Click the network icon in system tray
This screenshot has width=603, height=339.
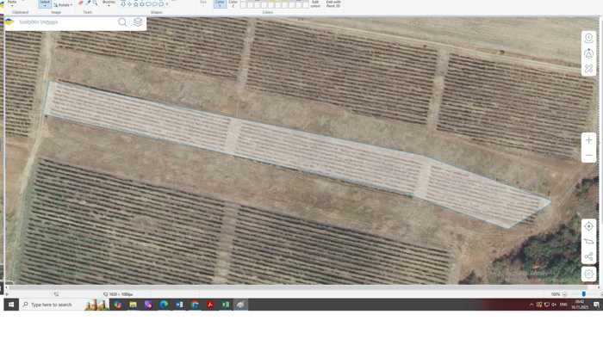546,305
